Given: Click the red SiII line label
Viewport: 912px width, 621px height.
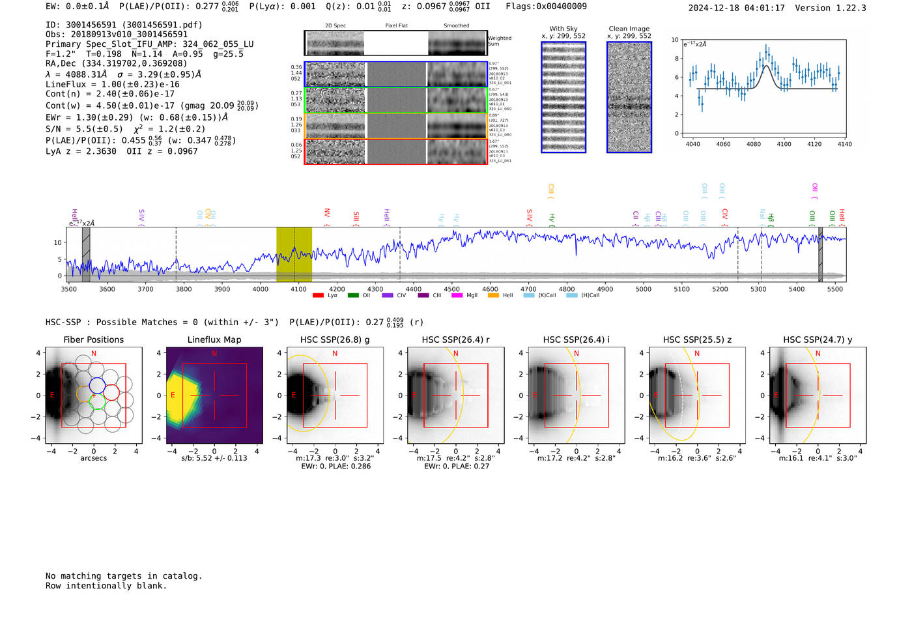Looking at the screenshot, I should coord(356,218).
